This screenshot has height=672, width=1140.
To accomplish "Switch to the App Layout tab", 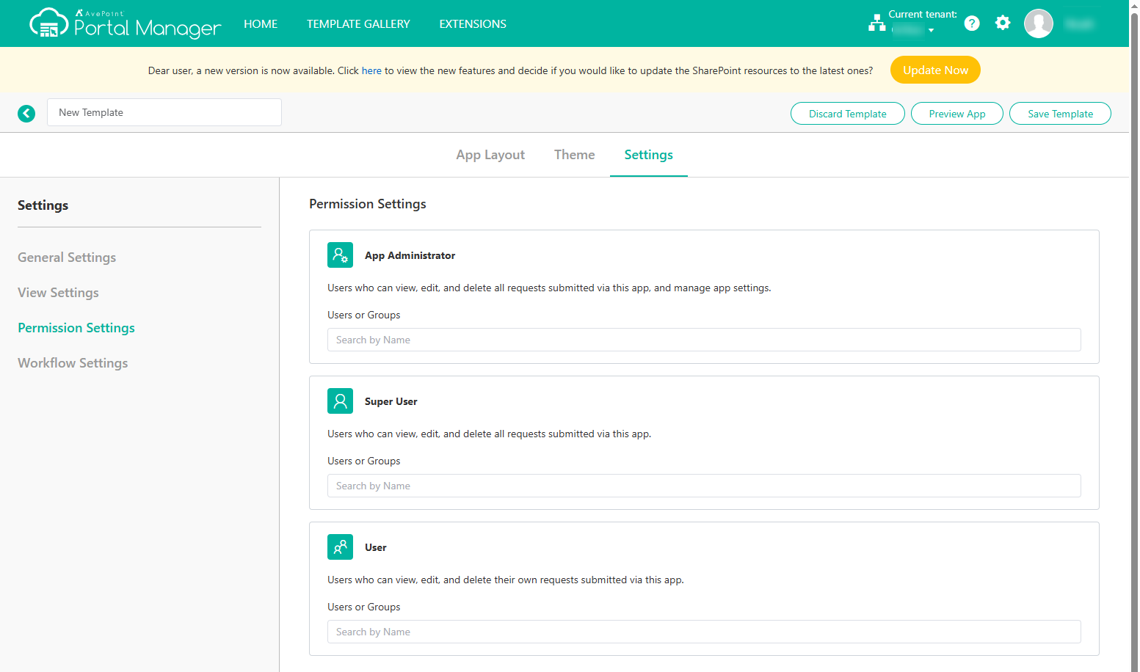I will click(490, 155).
